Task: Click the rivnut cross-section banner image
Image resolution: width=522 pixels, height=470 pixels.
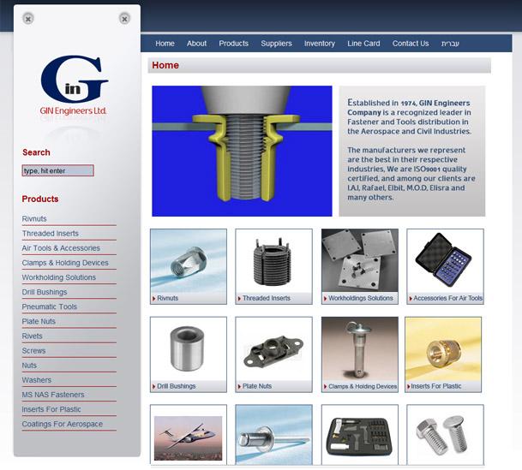Action: 242,151
